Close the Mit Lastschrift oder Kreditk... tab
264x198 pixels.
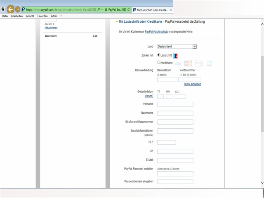(171, 10)
